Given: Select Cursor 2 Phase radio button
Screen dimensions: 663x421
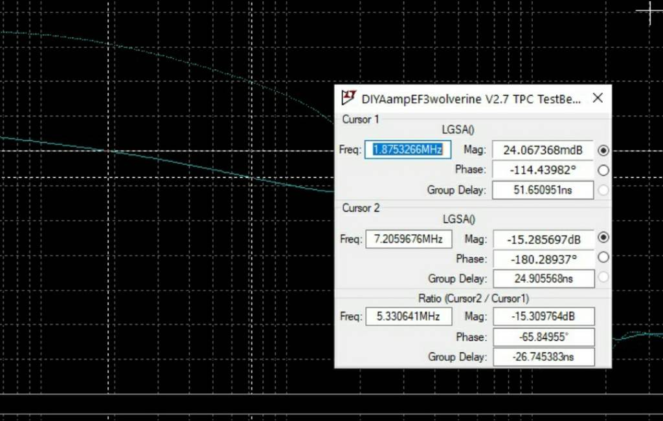Looking at the screenshot, I should pyautogui.click(x=603, y=257).
